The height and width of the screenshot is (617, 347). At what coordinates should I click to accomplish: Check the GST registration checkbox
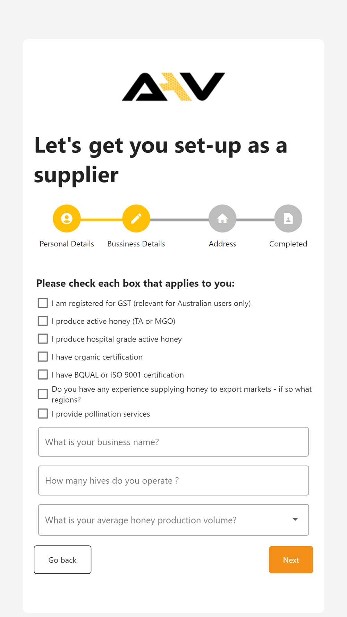pyautogui.click(x=43, y=303)
